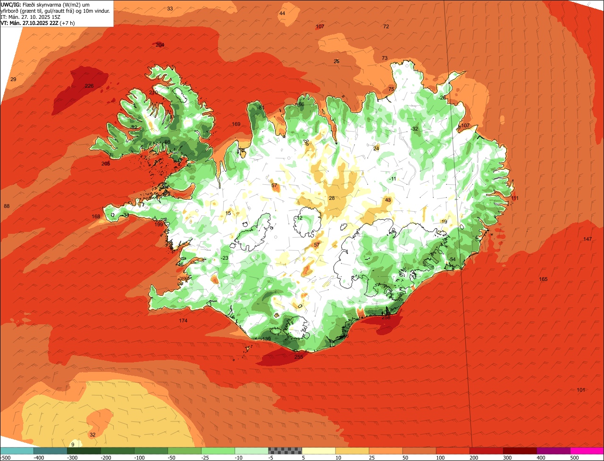Pick the orange legend swatch between 50 and 100

point(419,450)
